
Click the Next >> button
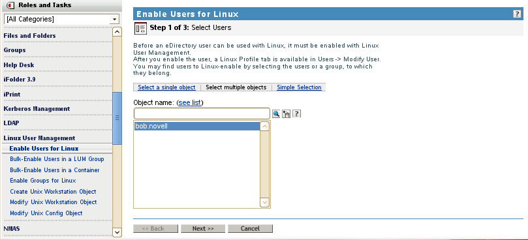203,228
